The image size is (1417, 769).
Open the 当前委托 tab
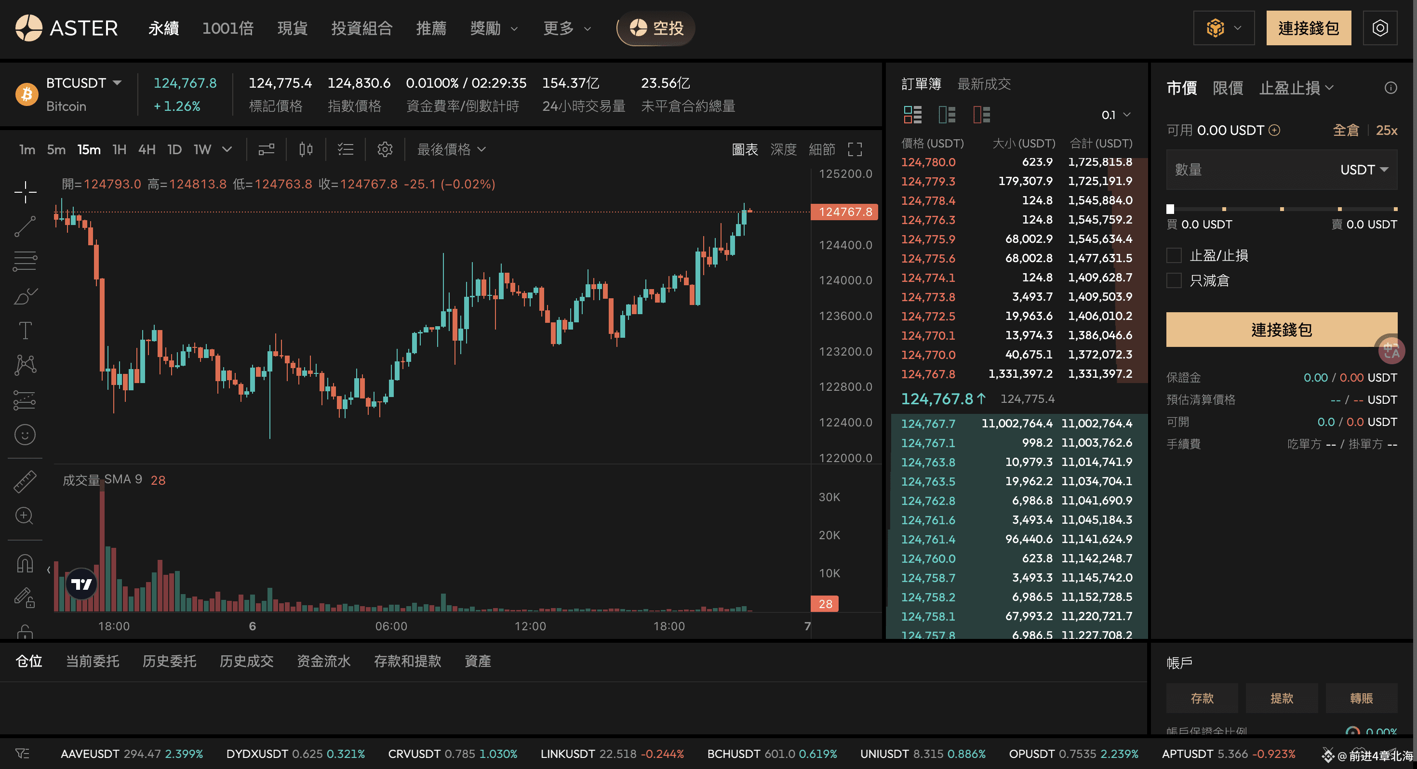(x=93, y=661)
